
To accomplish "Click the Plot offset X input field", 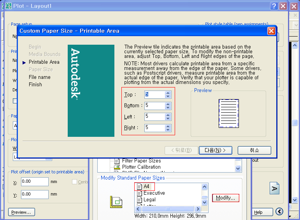I will coord(35,182).
